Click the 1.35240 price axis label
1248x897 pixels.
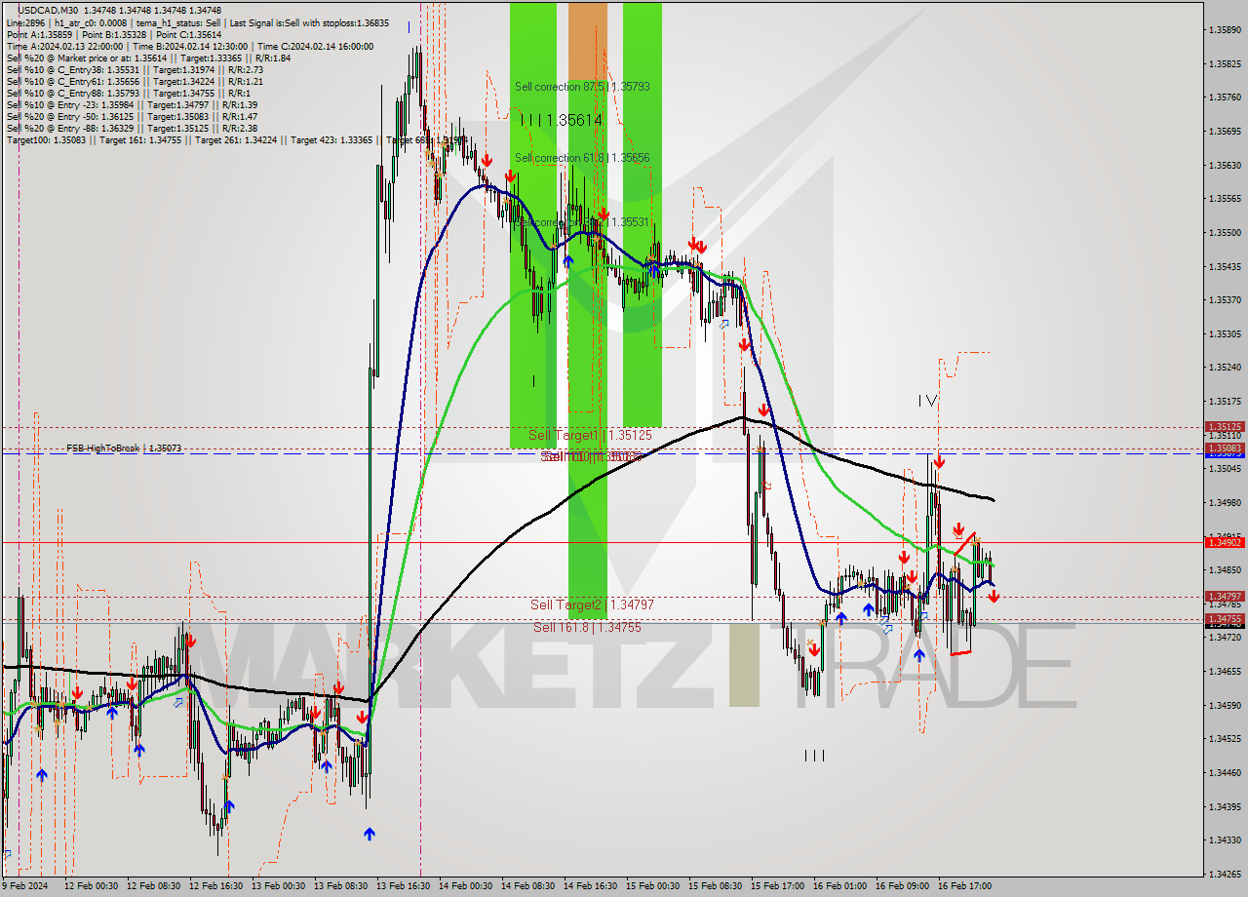[1225, 368]
